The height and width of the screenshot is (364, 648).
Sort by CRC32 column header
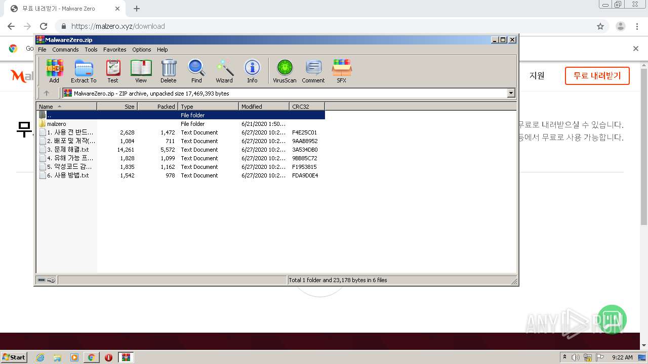tap(307, 106)
